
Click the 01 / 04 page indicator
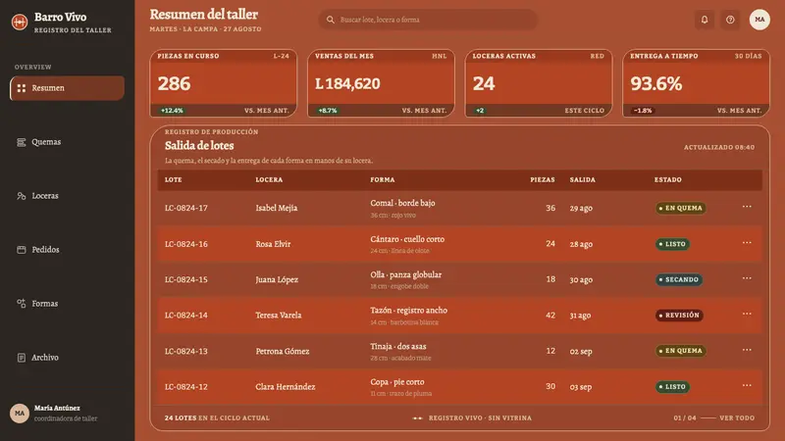684,418
